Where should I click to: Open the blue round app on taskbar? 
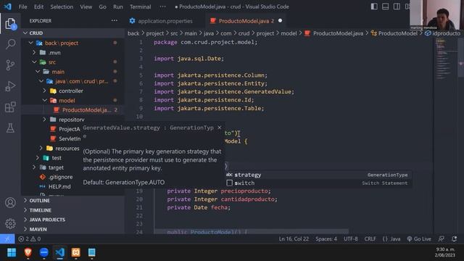(x=43, y=252)
